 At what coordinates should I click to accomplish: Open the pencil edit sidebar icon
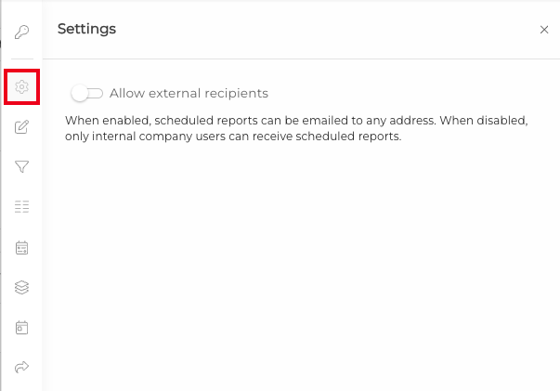(21, 126)
